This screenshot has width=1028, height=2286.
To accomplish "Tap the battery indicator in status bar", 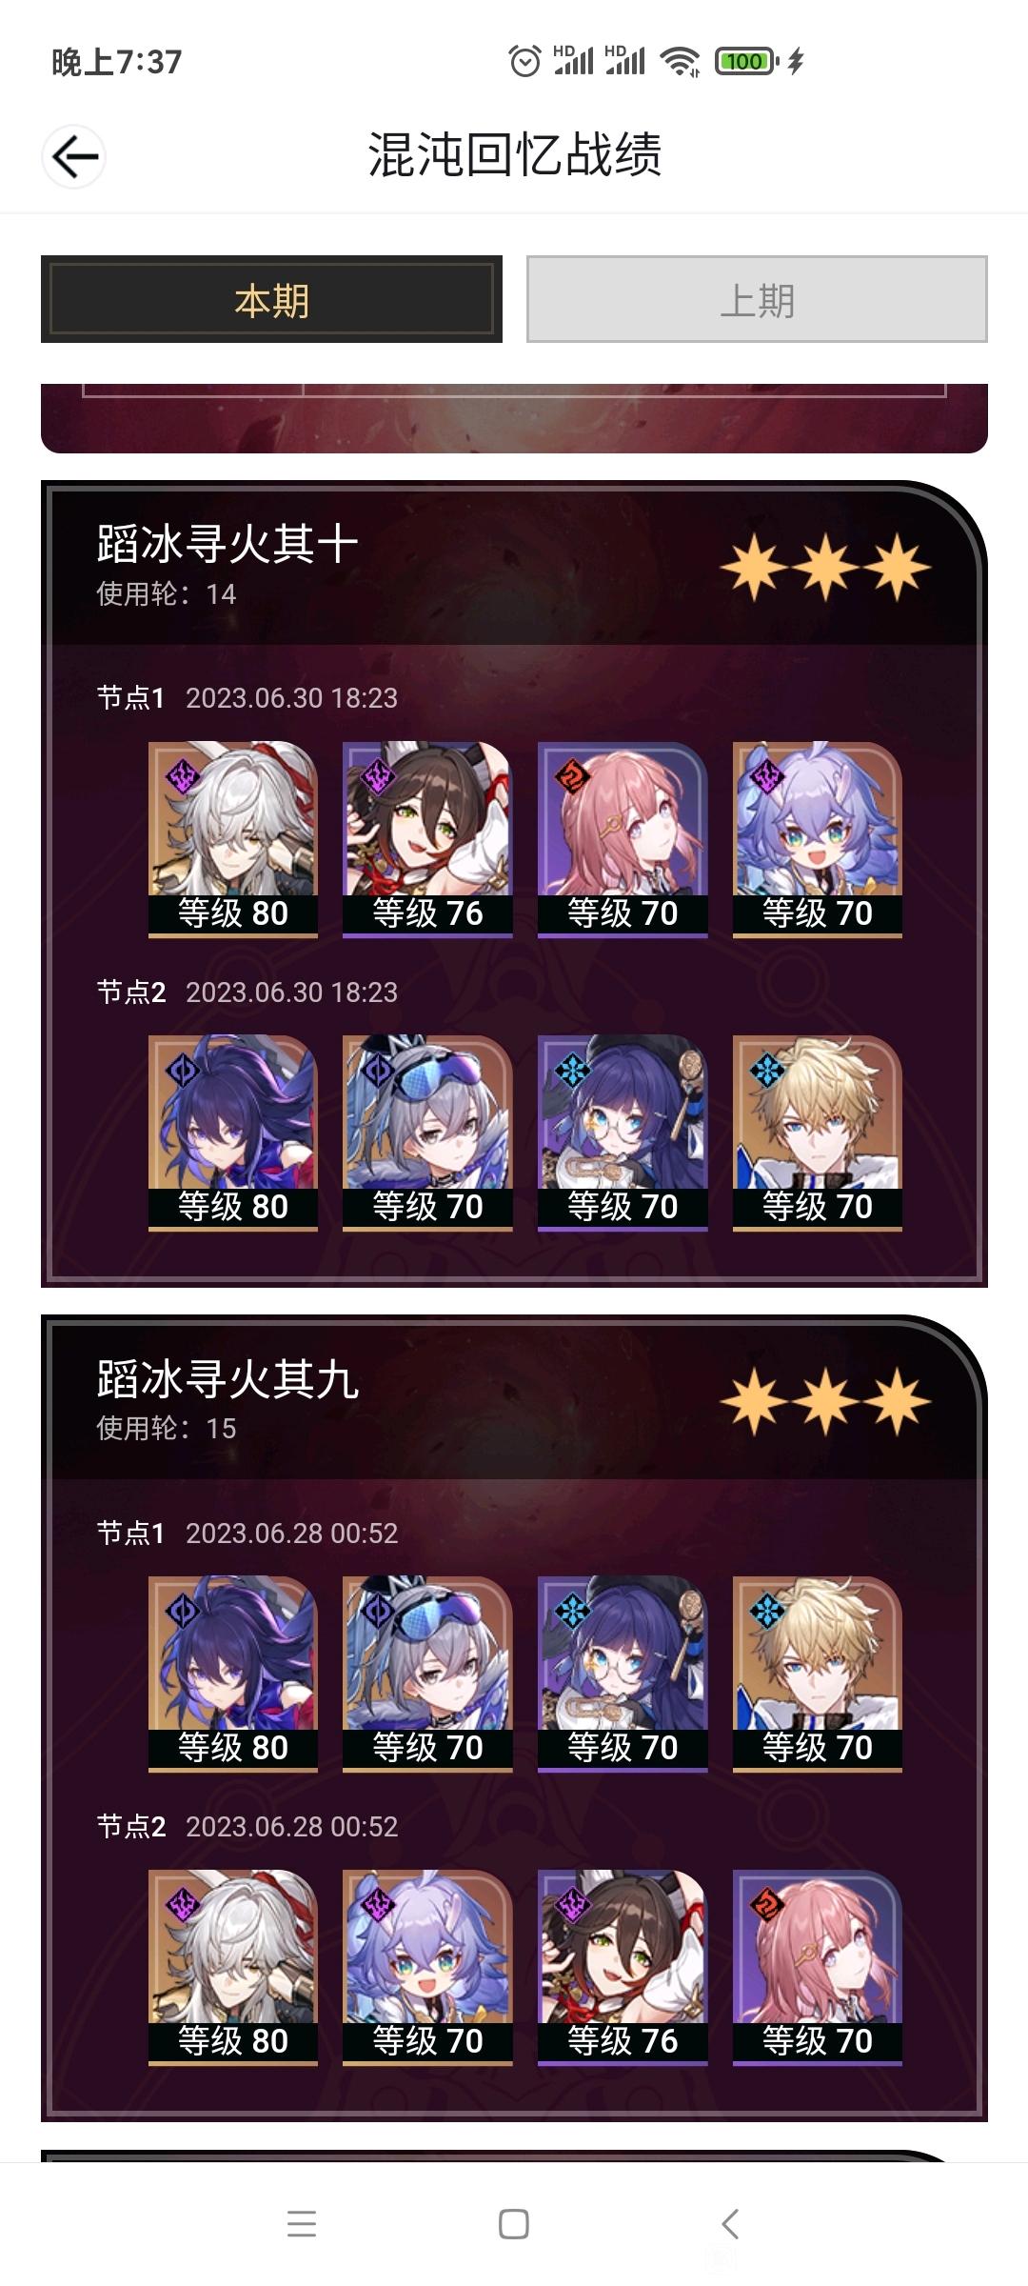I will click(x=747, y=62).
